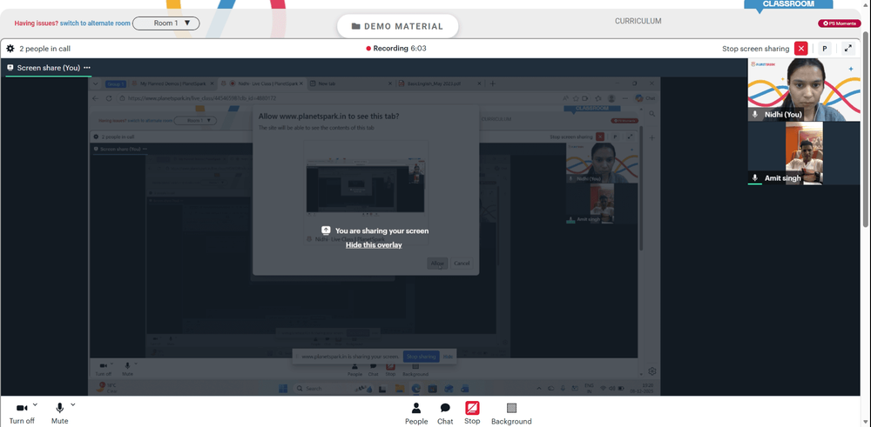Click Edge sidebar settings gear in preview
The image size is (871, 427).
tap(652, 371)
